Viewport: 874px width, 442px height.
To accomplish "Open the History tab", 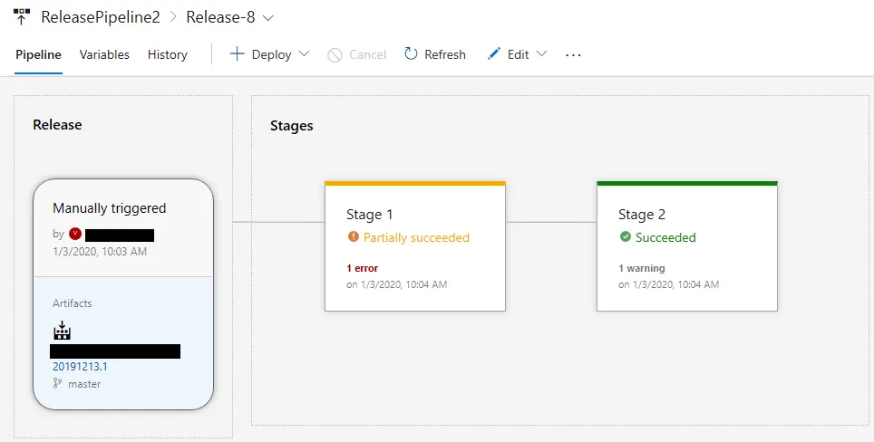I will 167,54.
